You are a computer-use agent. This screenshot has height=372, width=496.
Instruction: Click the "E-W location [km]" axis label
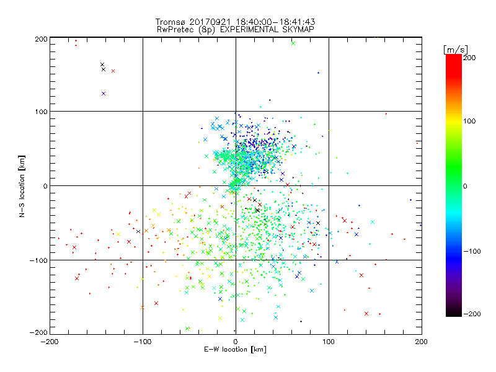tap(235, 350)
